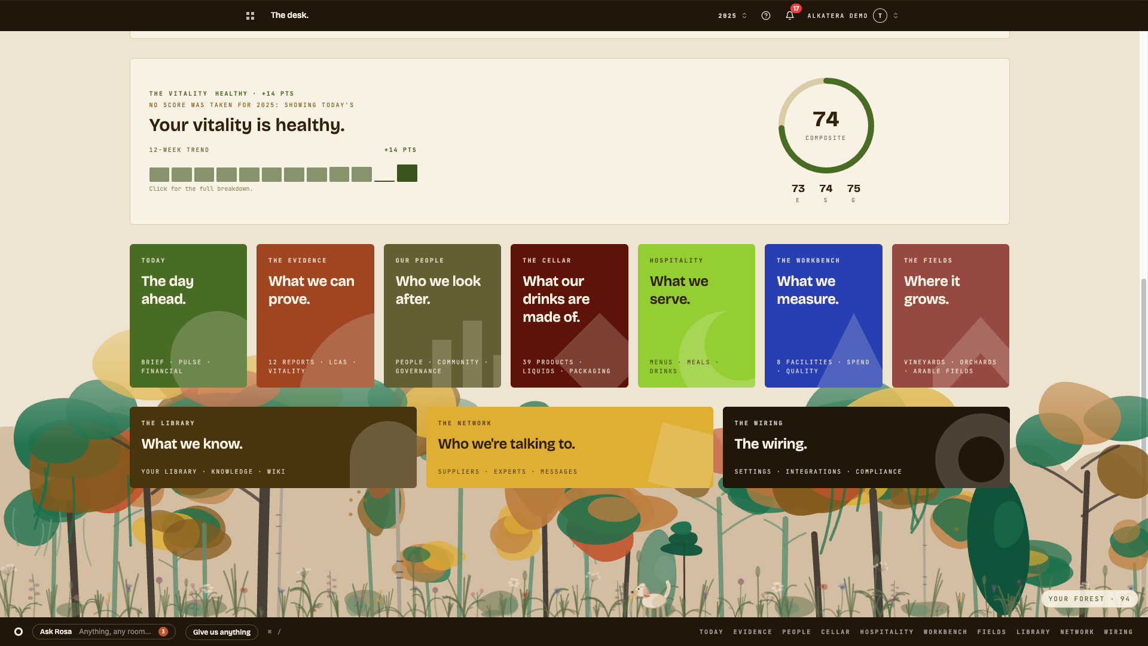Click the Ask Rosa badge showing 3
1148x646 pixels.
click(x=163, y=632)
